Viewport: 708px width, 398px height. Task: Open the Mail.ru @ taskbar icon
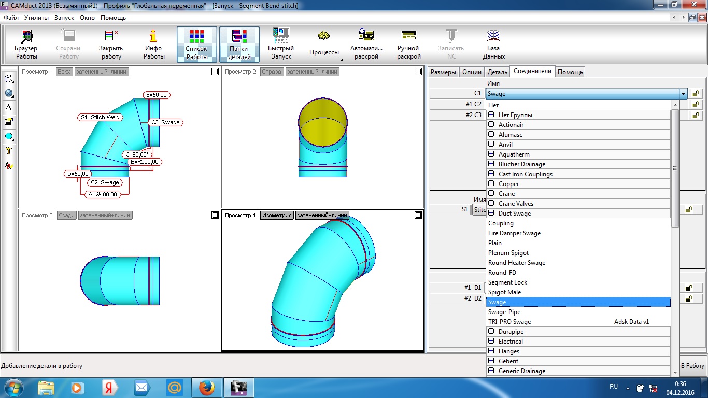pyautogui.click(x=174, y=388)
